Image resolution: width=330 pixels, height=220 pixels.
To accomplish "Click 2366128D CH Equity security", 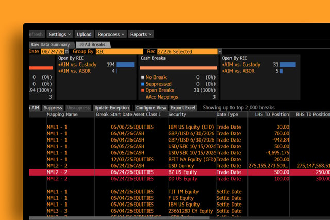I will click(190, 211).
